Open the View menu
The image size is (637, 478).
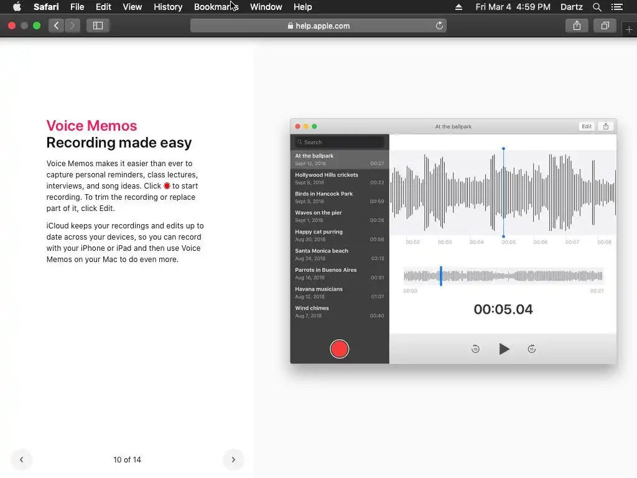click(132, 7)
